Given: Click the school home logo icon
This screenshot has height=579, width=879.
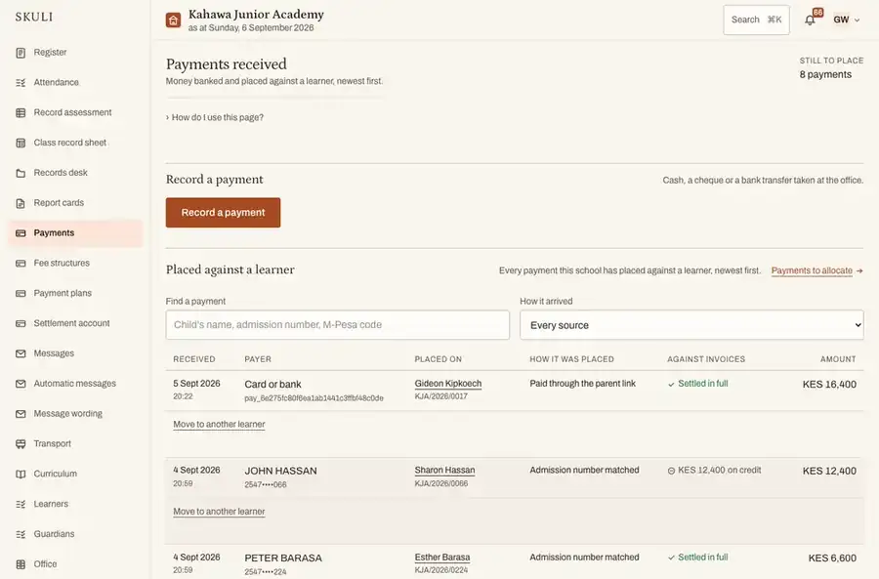Looking at the screenshot, I should coord(173,21).
